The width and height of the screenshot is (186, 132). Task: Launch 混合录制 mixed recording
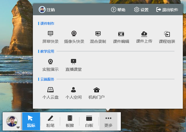[x=98, y=37]
